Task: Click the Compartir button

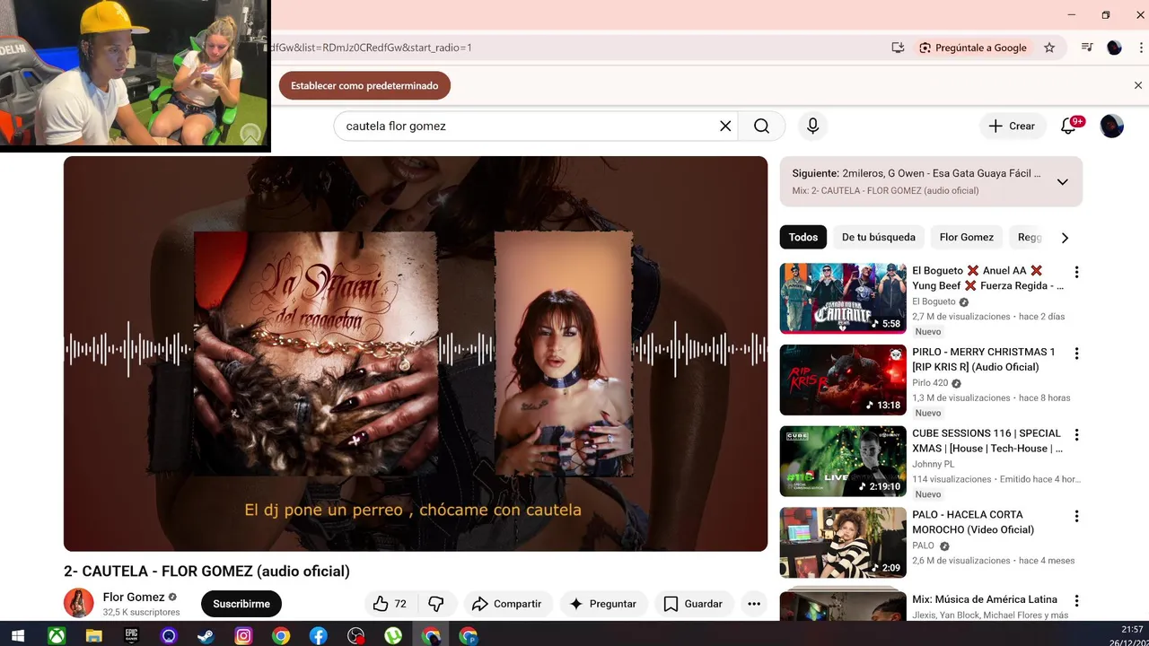Action: pyautogui.click(x=507, y=604)
